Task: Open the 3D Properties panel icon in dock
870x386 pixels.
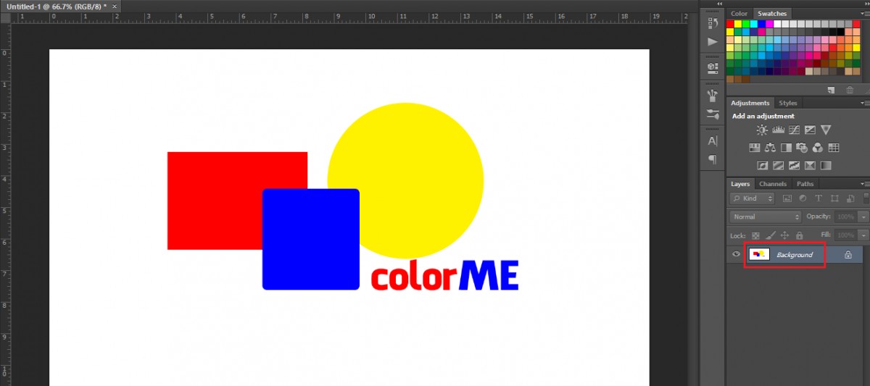Action: coord(712,67)
